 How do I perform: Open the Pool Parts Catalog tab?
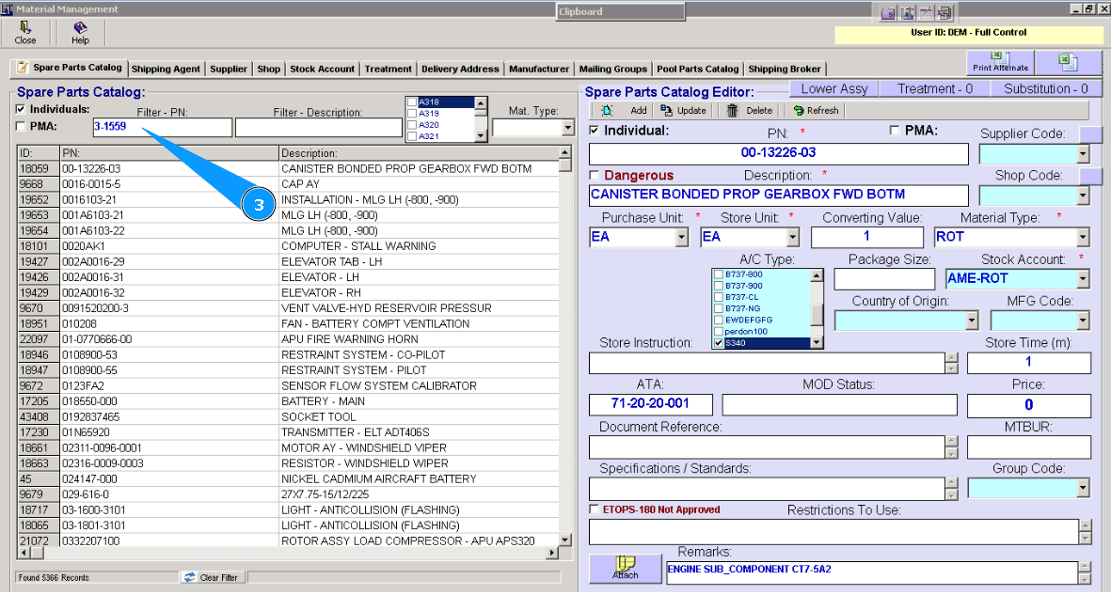pos(697,69)
